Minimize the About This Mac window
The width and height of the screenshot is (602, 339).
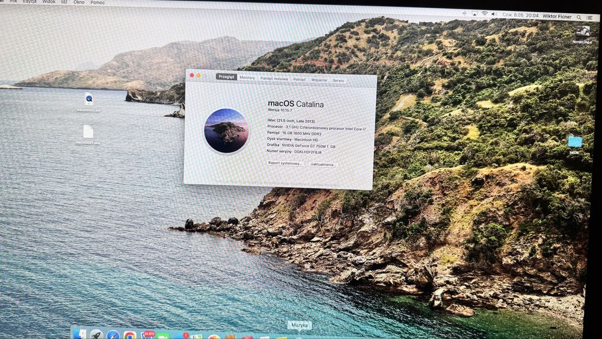[x=199, y=76]
